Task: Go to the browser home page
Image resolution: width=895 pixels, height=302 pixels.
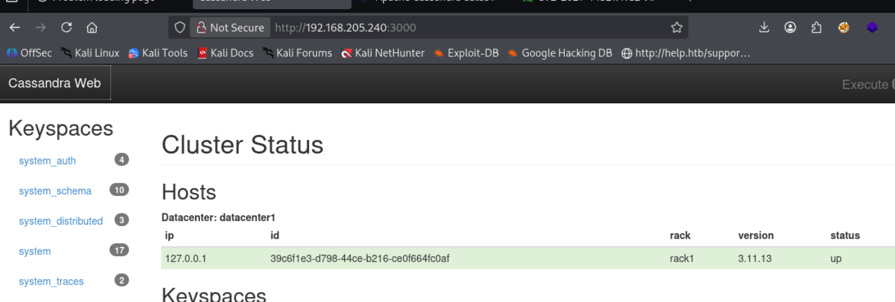Action: click(92, 27)
